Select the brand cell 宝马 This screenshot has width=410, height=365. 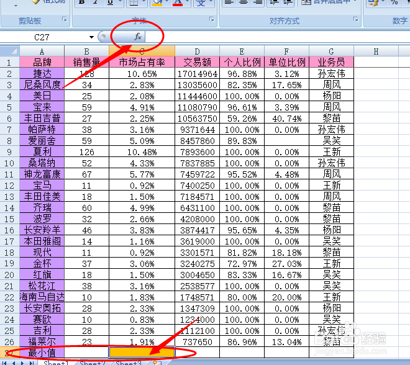42,185
